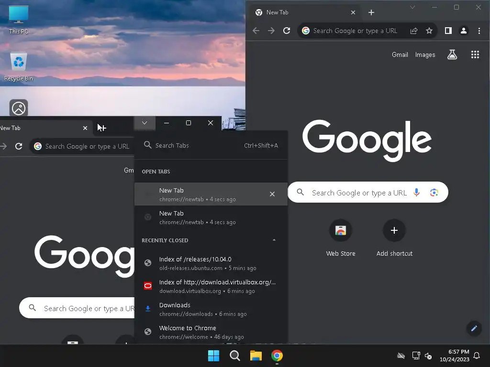Reopen Index of /releases/10.04.0
The image size is (490, 367).
click(x=211, y=263)
